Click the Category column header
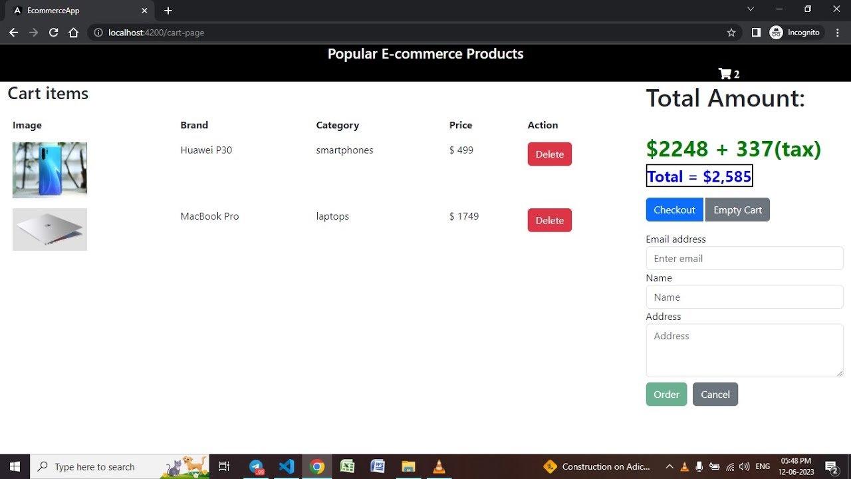 pos(337,125)
